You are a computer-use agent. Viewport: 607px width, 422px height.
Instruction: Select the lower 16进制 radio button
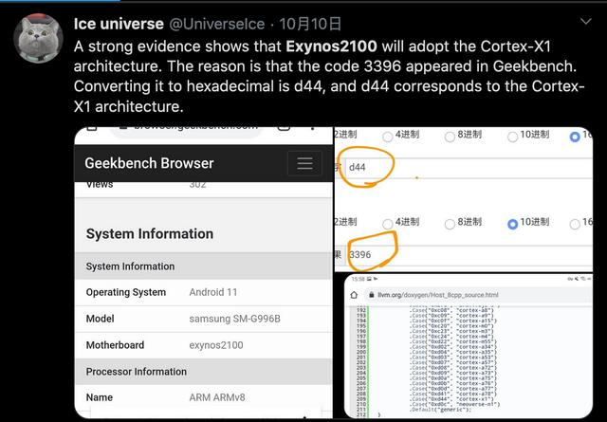pyautogui.click(x=575, y=224)
